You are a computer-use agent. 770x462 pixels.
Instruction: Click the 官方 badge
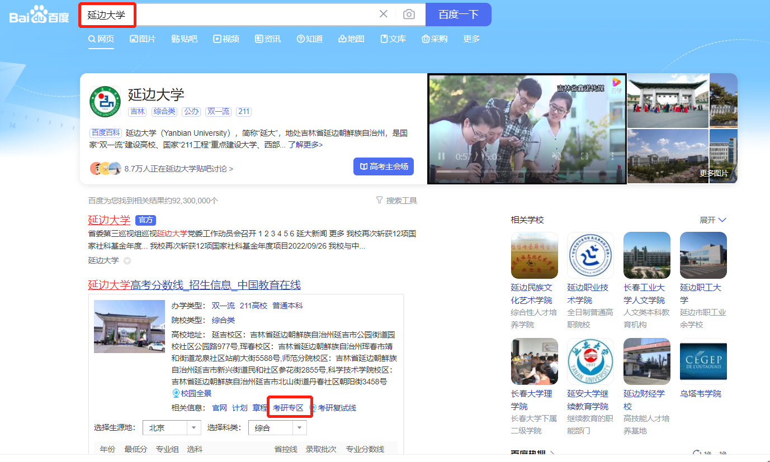pyautogui.click(x=145, y=220)
